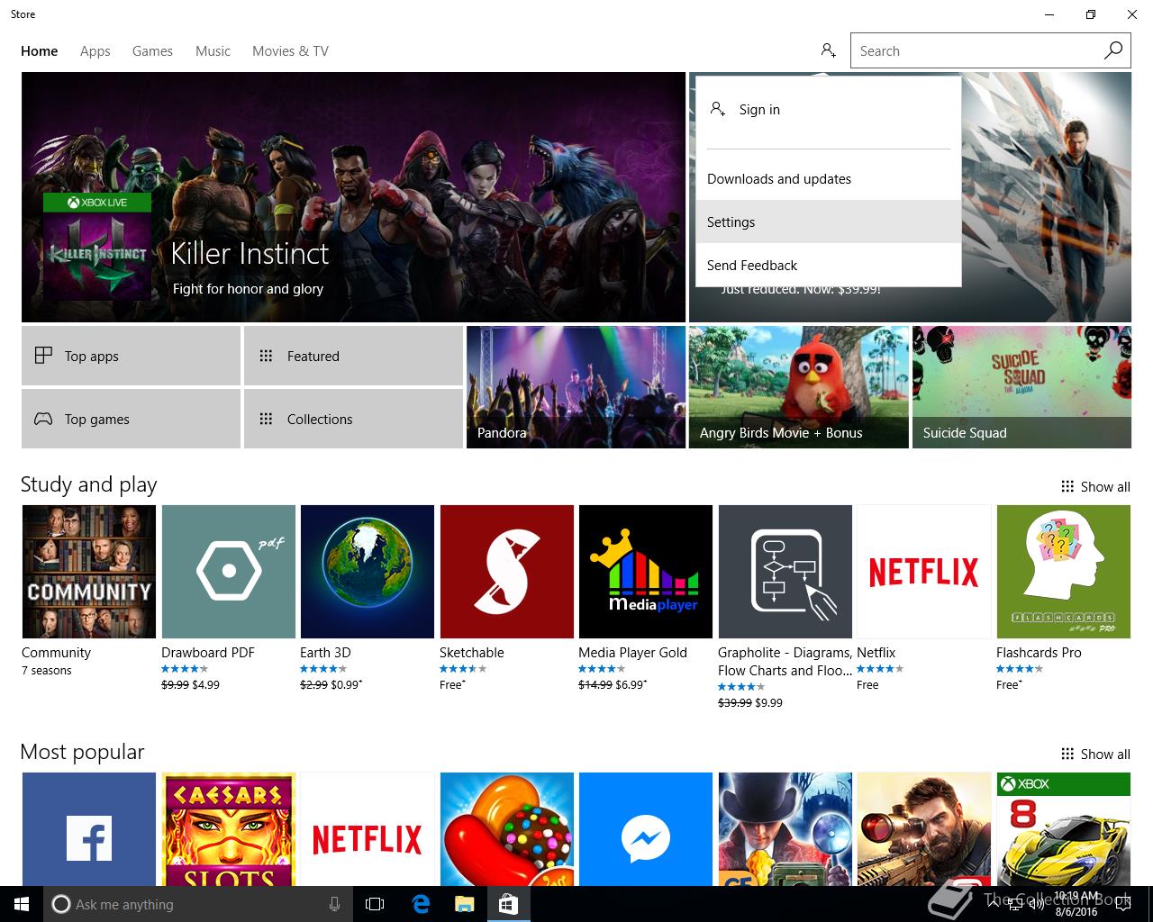Open the Earth 3D app icon
This screenshot has height=922, width=1153.
point(368,572)
